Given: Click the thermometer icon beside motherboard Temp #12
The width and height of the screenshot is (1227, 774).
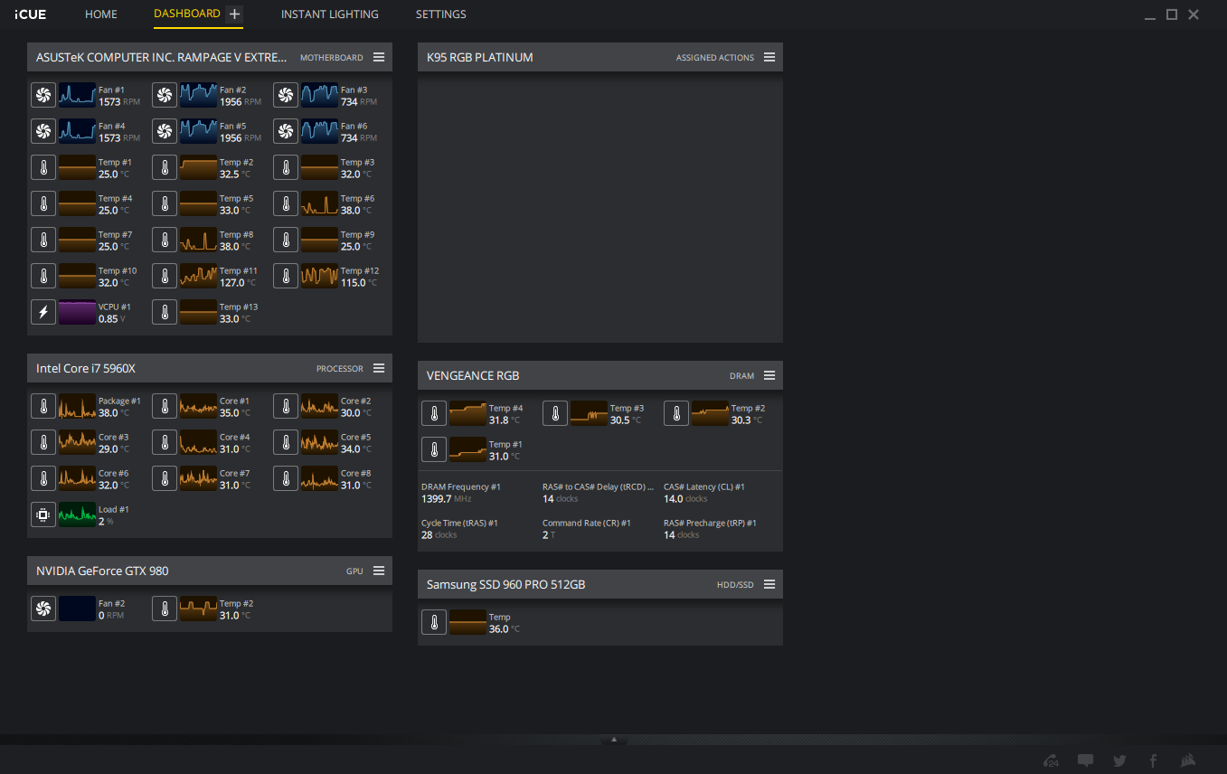Looking at the screenshot, I should coord(286,277).
